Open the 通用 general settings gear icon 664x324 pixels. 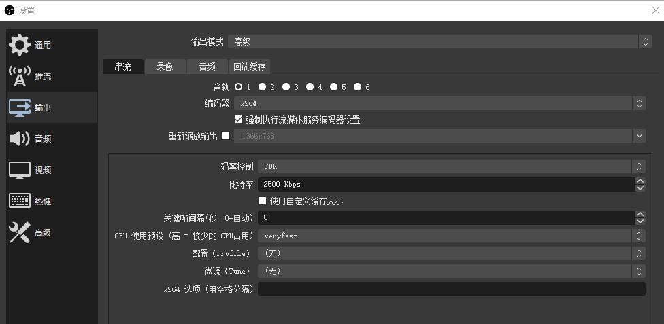coord(20,46)
